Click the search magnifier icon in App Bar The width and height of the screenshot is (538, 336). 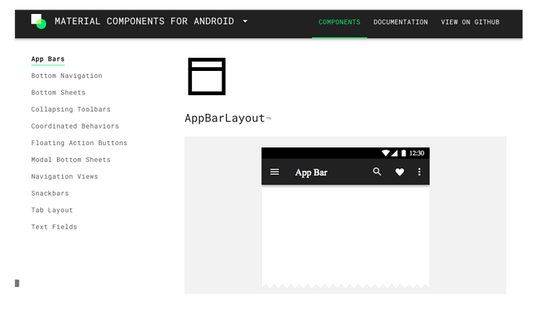tap(377, 172)
